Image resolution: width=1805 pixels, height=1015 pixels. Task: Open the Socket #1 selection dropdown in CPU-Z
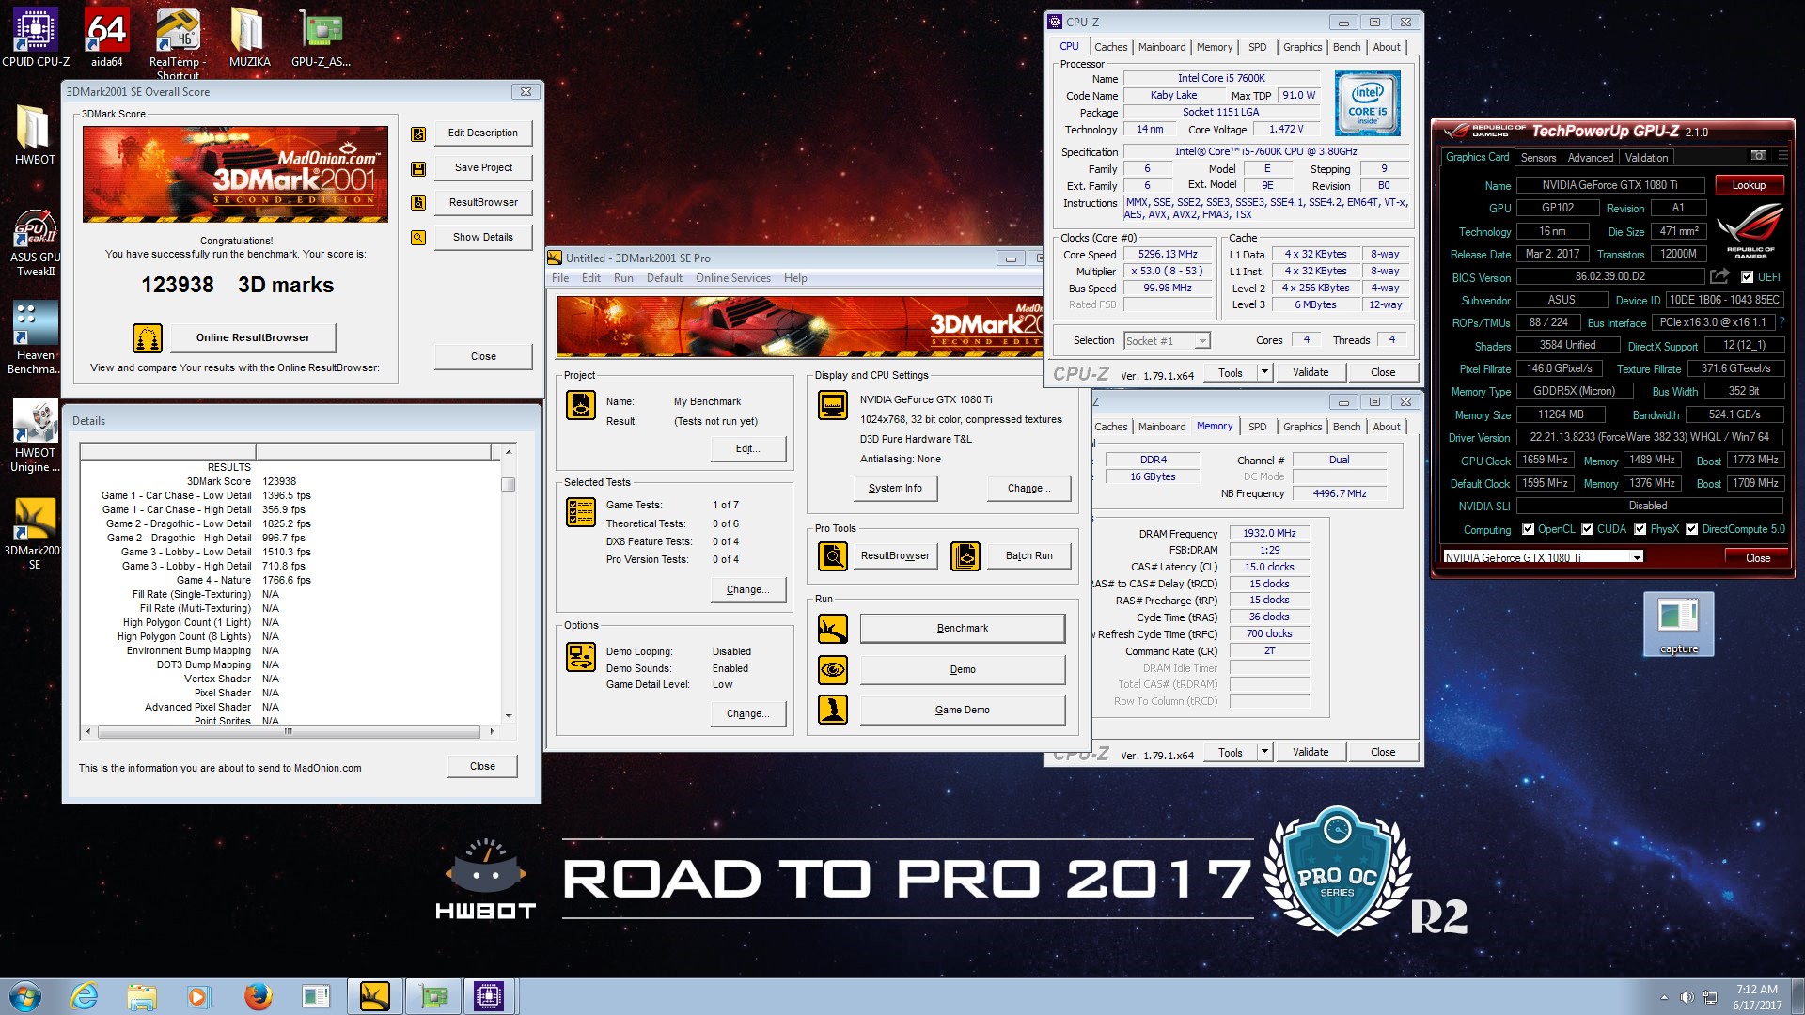click(1167, 341)
